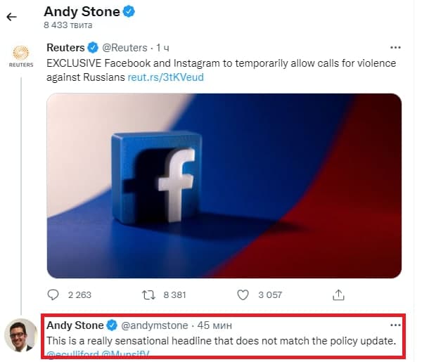Retweet the Reuters post
Screen dimensions: 429x362
click(148, 295)
